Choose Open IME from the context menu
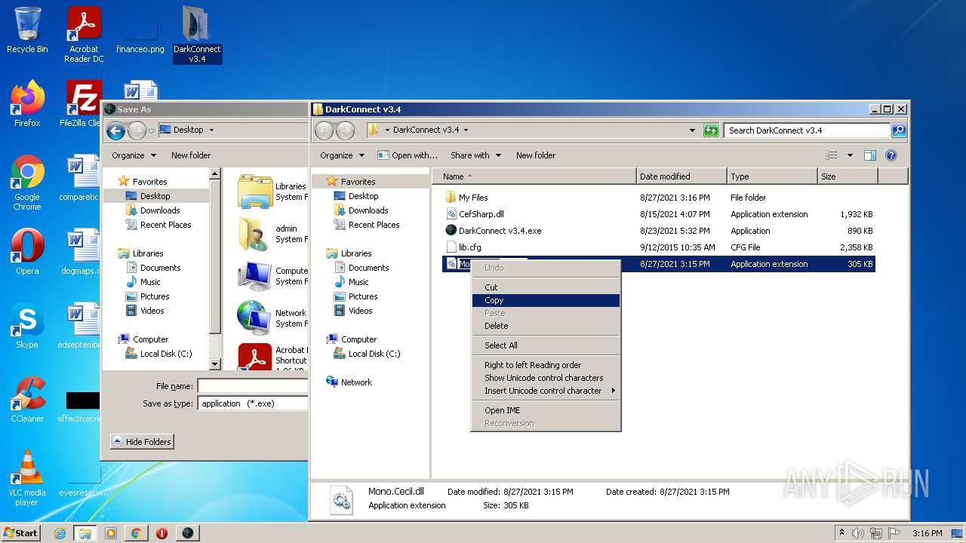 tap(546, 410)
